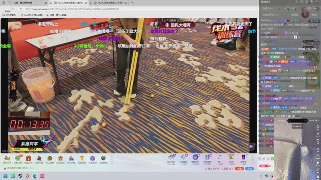Click the star favorite icon beside 热度

pyautogui.click(x=278, y=9)
